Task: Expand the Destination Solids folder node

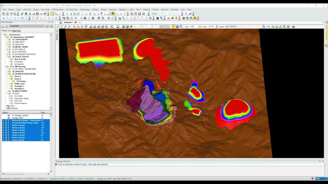Action: click(x=9, y=98)
